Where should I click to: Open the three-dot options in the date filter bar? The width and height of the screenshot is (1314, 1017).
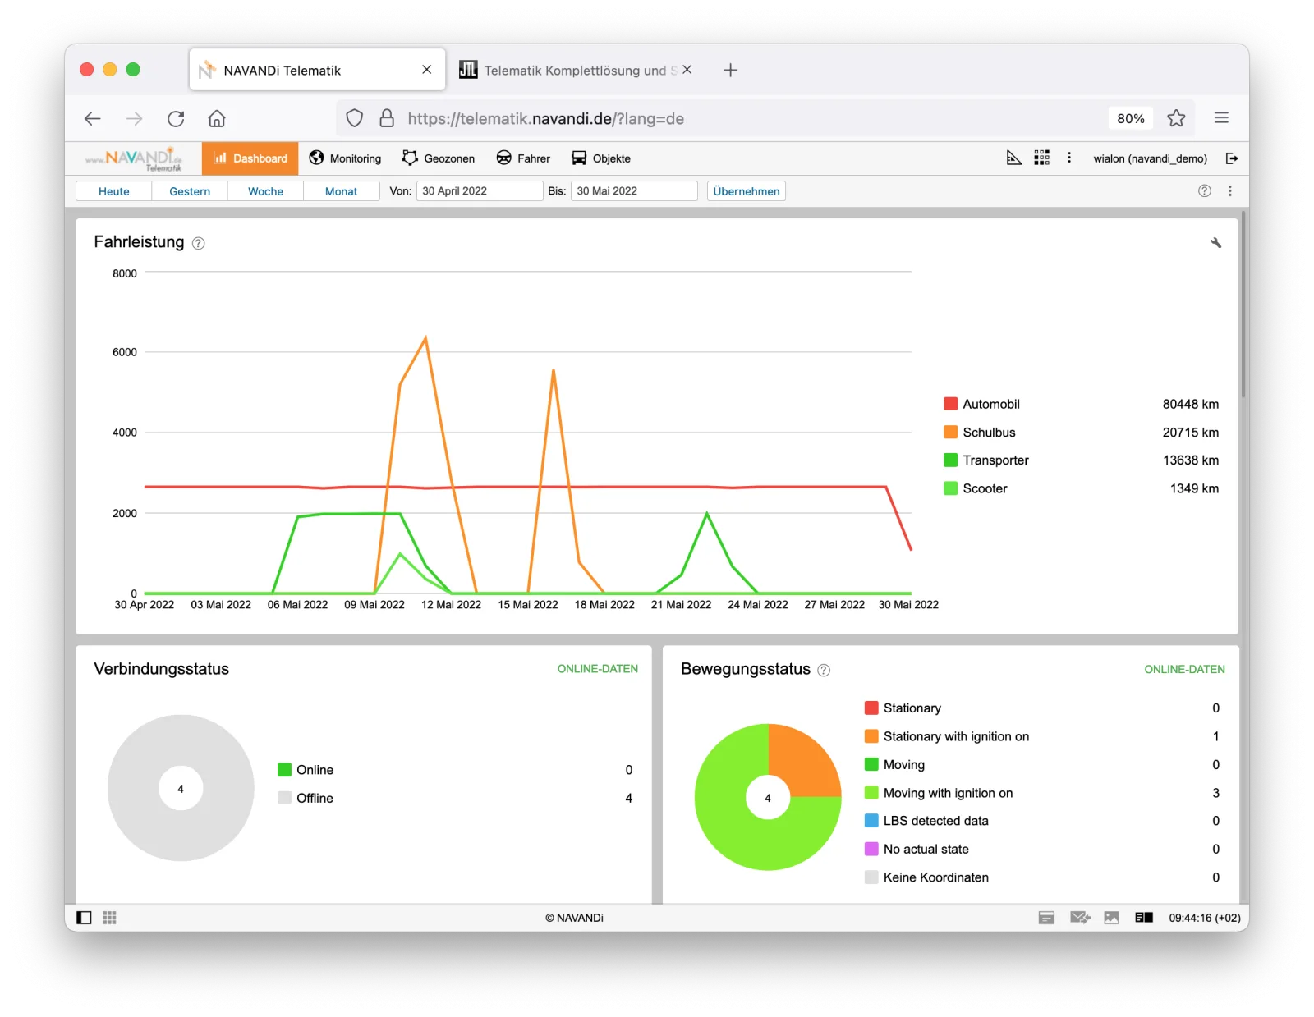[x=1229, y=191]
